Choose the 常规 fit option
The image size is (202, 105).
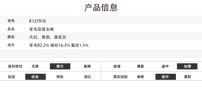point(60,77)
